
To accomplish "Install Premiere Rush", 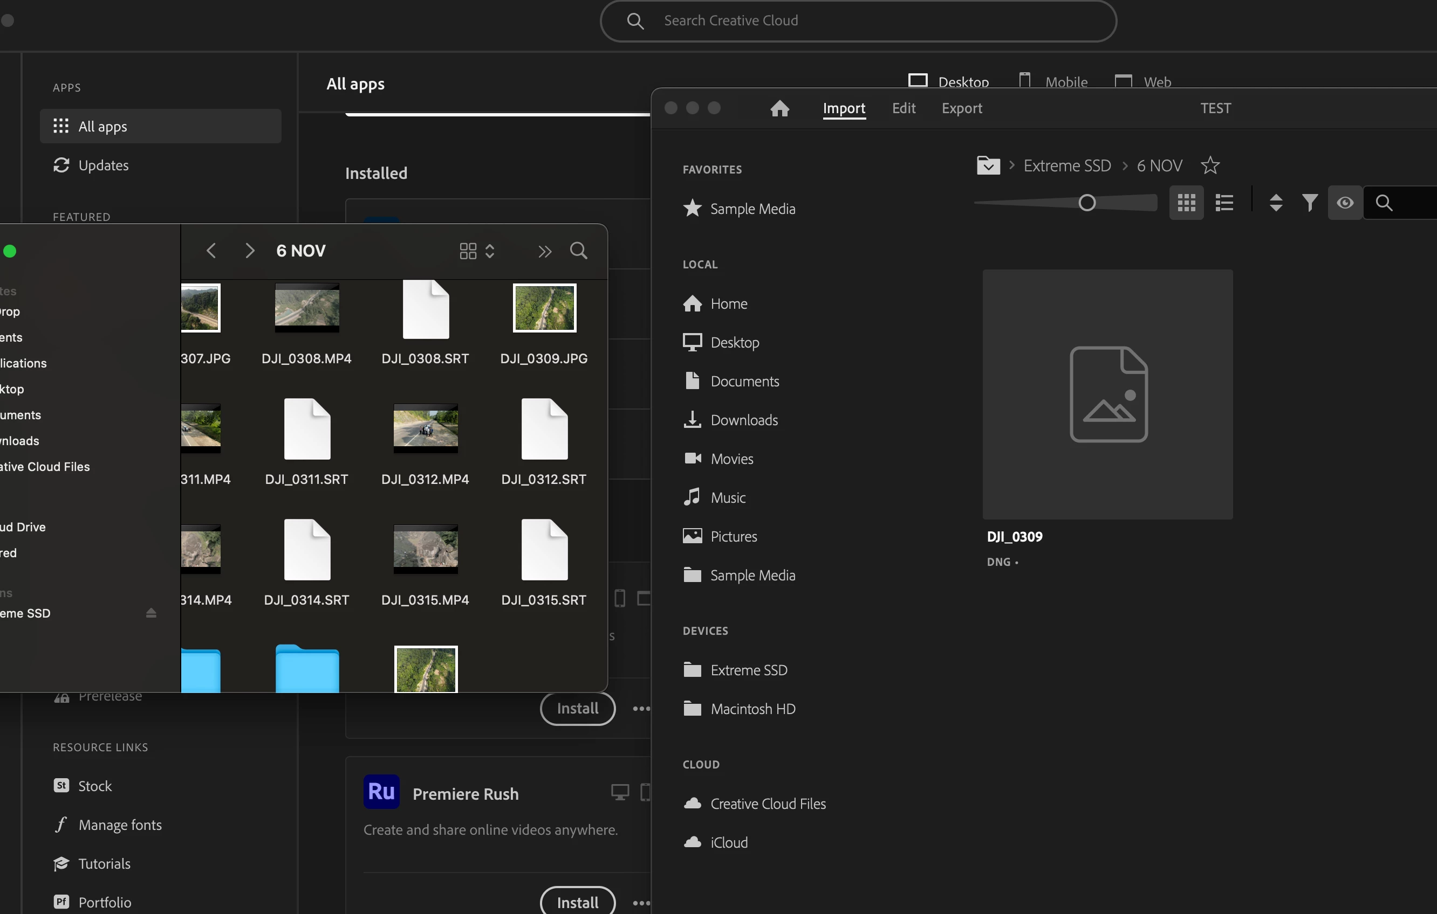I will (x=577, y=902).
